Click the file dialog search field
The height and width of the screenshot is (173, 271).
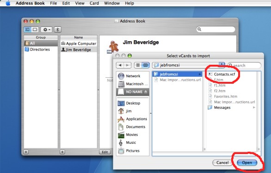(x=244, y=65)
